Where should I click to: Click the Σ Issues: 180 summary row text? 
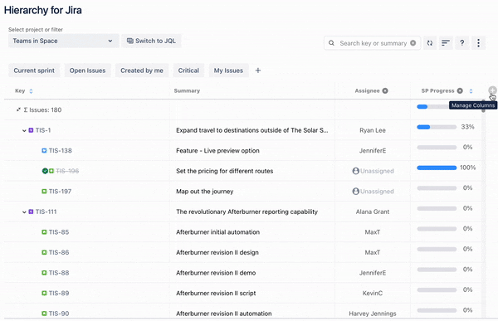(x=42, y=109)
